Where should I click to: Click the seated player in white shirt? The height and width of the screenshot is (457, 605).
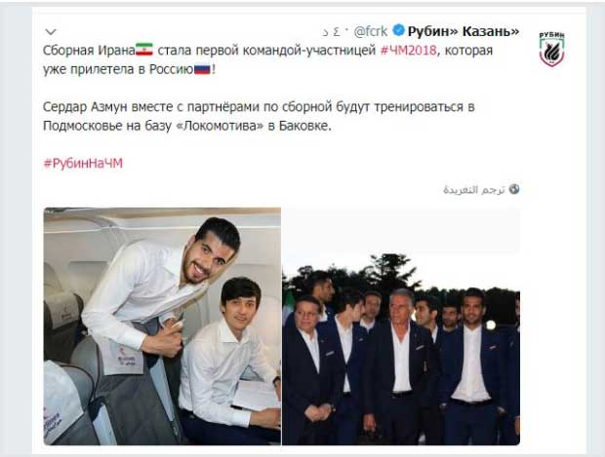point(229,359)
